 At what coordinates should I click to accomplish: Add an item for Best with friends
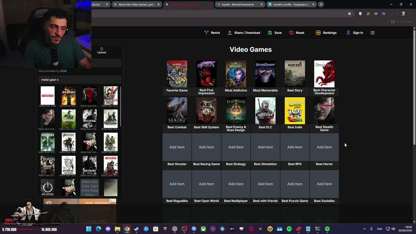tap(265, 184)
